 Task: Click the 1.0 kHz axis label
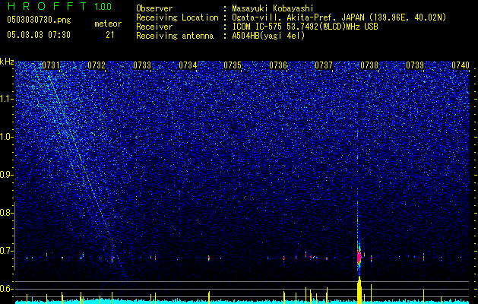pyautogui.click(x=6, y=137)
